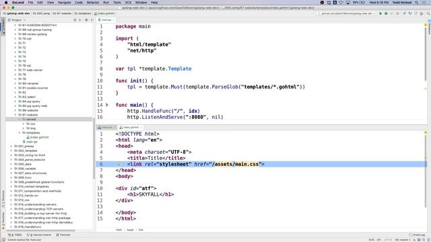Click the templates breadcrumb in navigation bar
This screenshot has height=242, width=431.
[83, 13]
